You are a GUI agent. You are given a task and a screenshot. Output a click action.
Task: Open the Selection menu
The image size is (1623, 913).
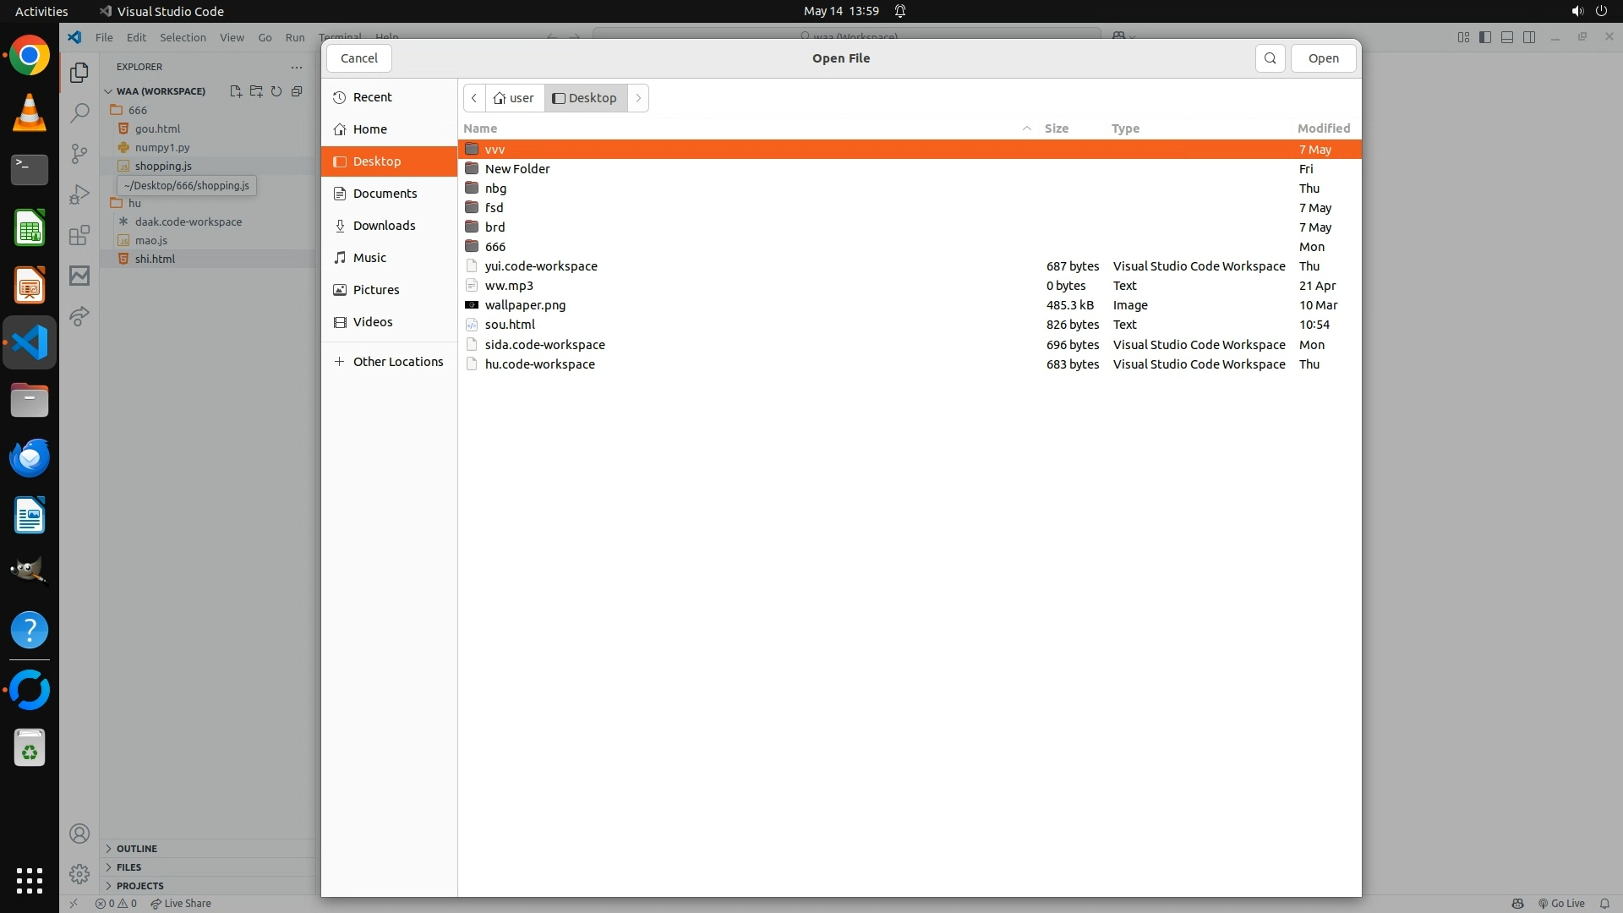pyautogui.click(x=183, y=37)
